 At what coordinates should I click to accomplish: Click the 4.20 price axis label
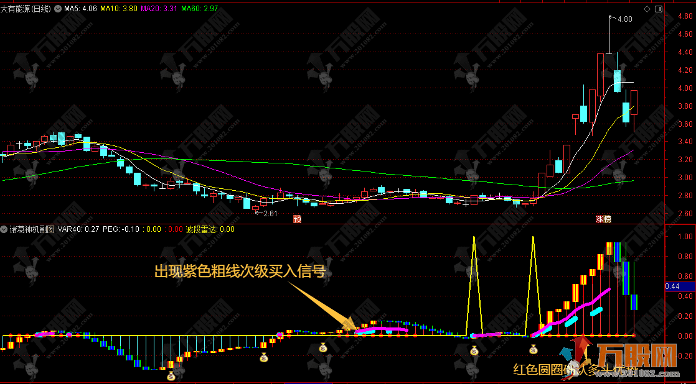pos(685,70)
